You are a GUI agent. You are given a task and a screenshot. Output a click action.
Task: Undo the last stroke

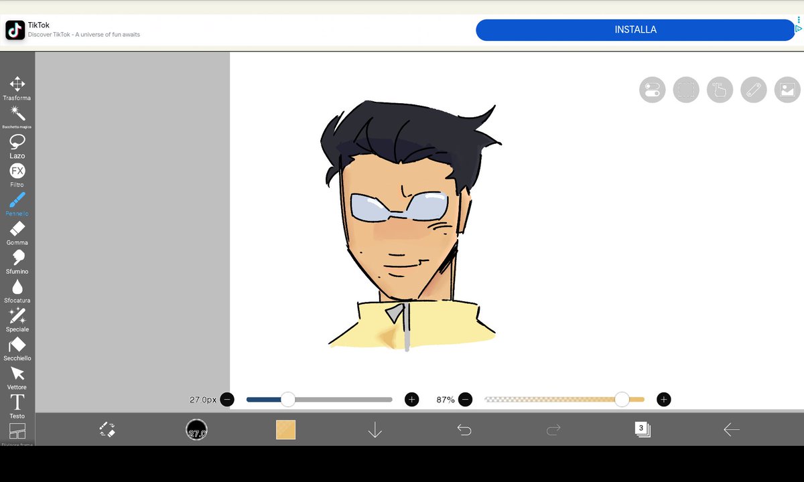point(464,430)
